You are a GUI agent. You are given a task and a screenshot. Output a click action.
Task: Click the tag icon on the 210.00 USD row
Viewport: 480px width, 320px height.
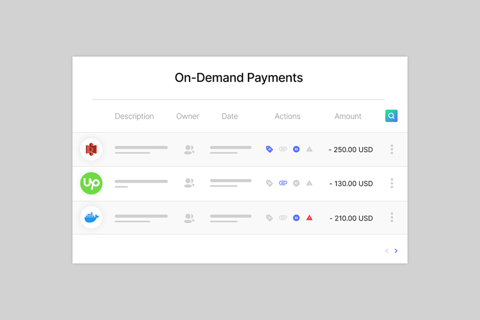tap(269, 217)
